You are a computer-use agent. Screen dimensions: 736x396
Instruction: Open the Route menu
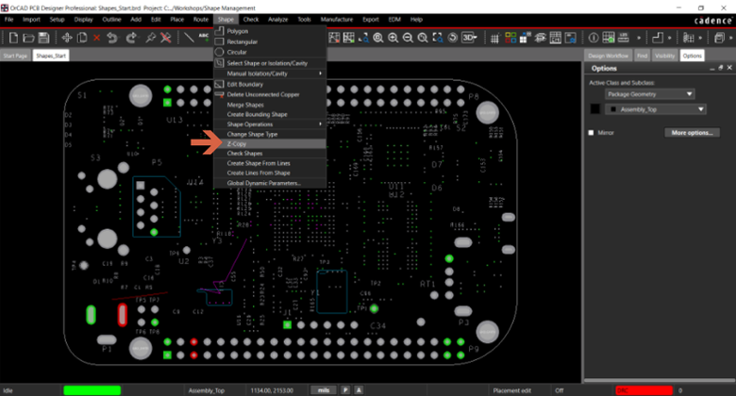pyautogui.click(x=201, y=19)
